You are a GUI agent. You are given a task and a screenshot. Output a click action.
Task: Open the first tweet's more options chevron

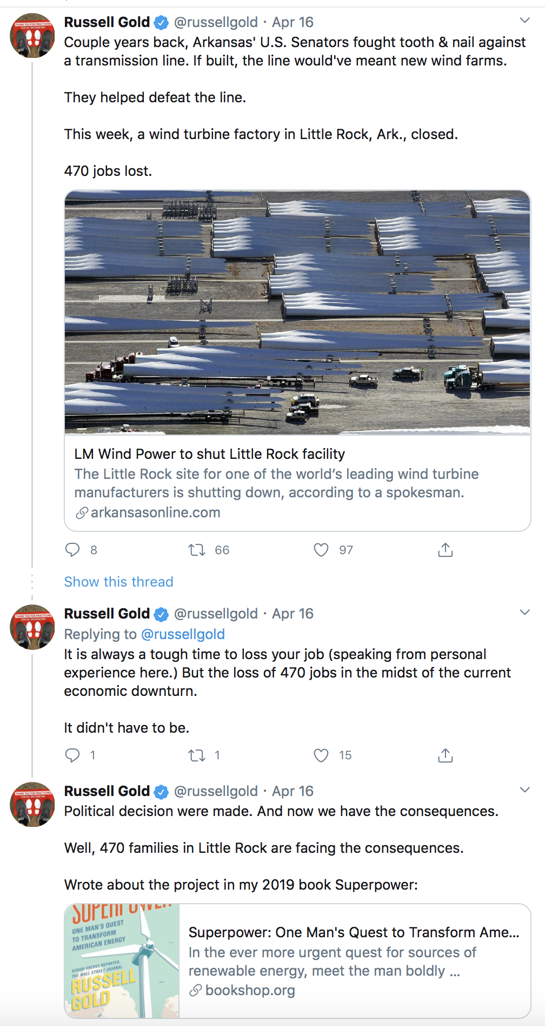(524, 21)
